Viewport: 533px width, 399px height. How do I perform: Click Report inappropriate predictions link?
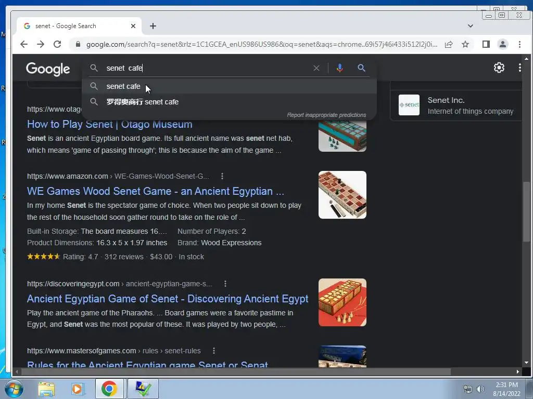coord(326,115)
